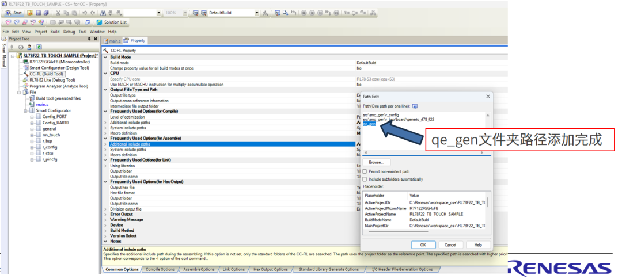
Task: Open the Solution List
Action: pos(112,22)
